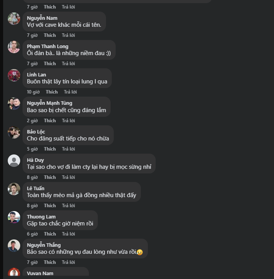
Task: Open the Phạm Thanh Long name link
Action: [47, 47]
